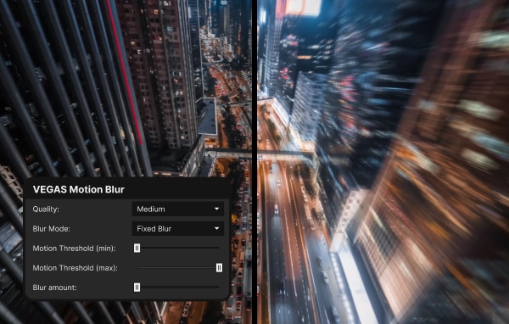The image size is (509, 324).
Task: Click the Blur amount label
Action: (x=54, y=288)
